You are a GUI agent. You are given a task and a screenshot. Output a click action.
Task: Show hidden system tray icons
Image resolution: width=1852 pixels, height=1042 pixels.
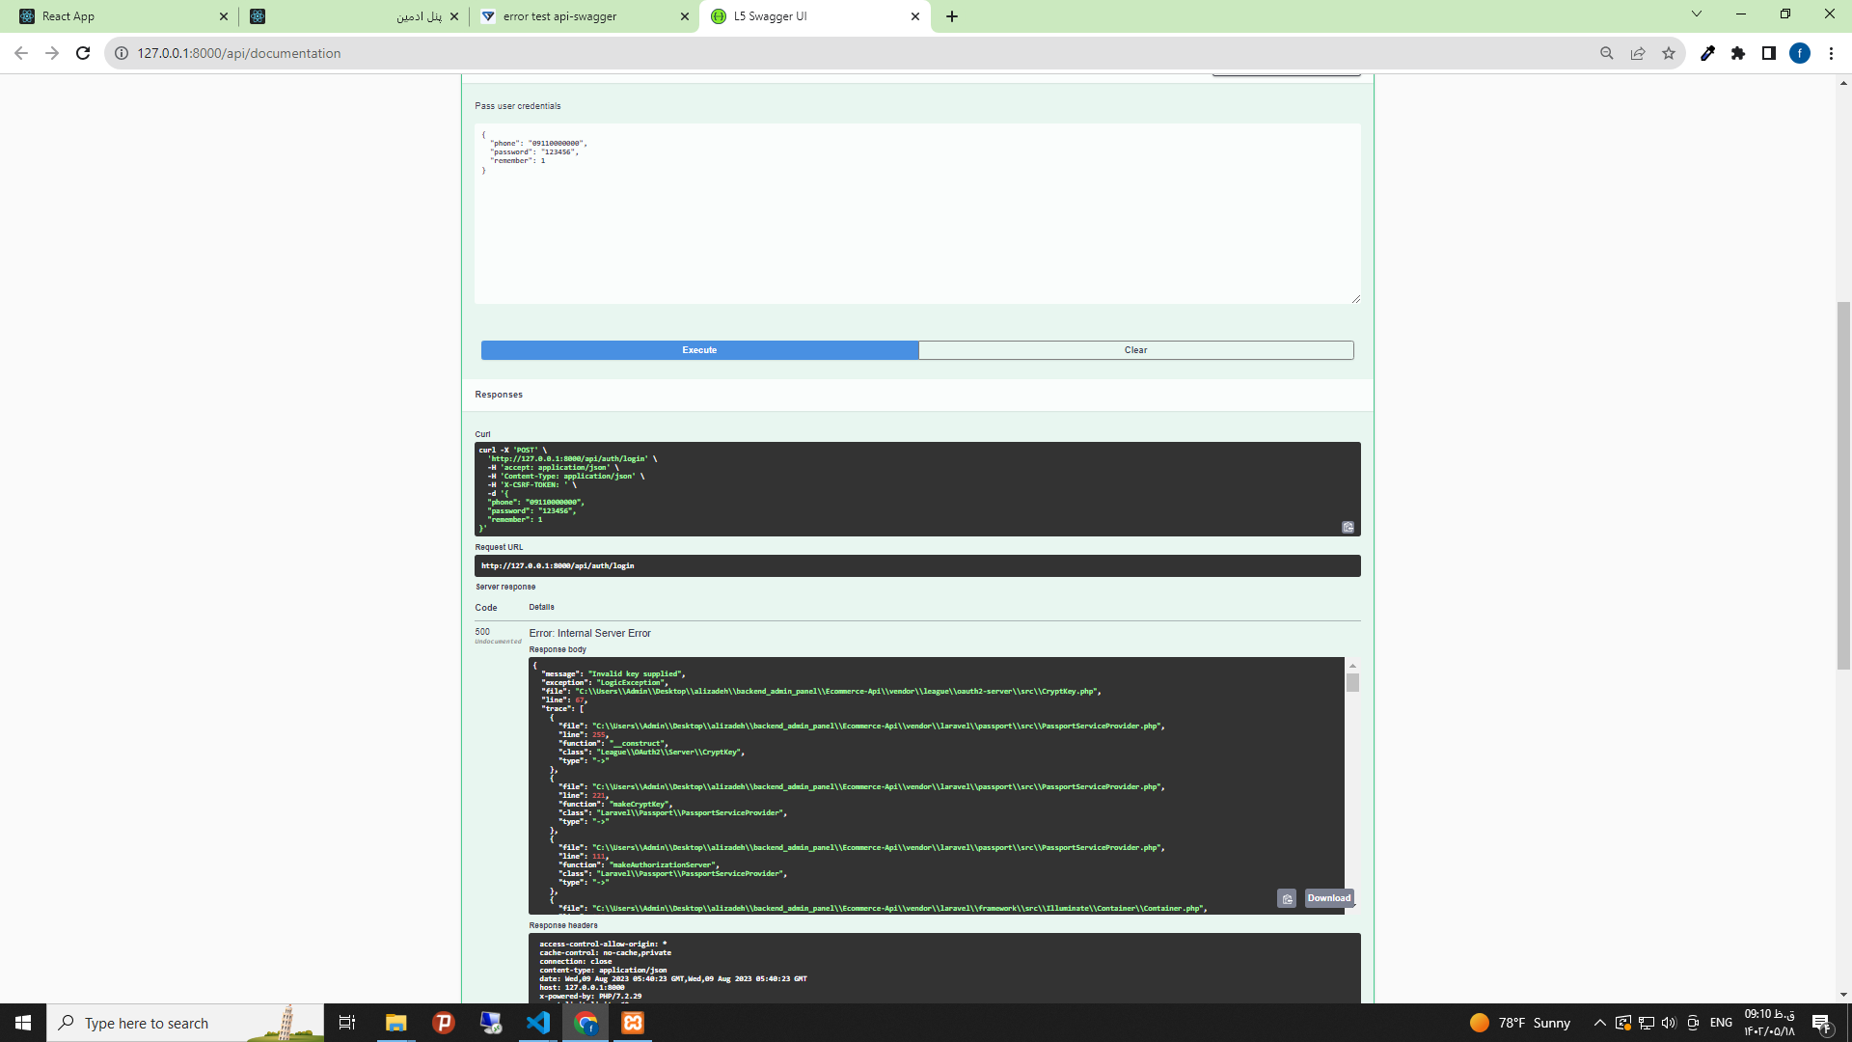coord(1599,1023)
